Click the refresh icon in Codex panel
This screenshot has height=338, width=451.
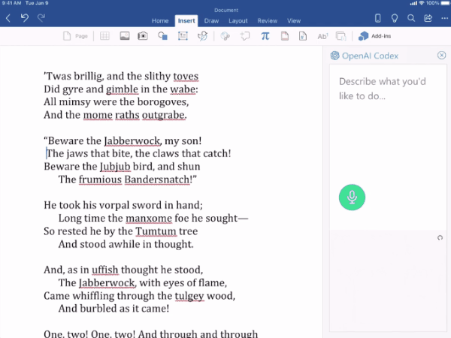pos(440,237)
